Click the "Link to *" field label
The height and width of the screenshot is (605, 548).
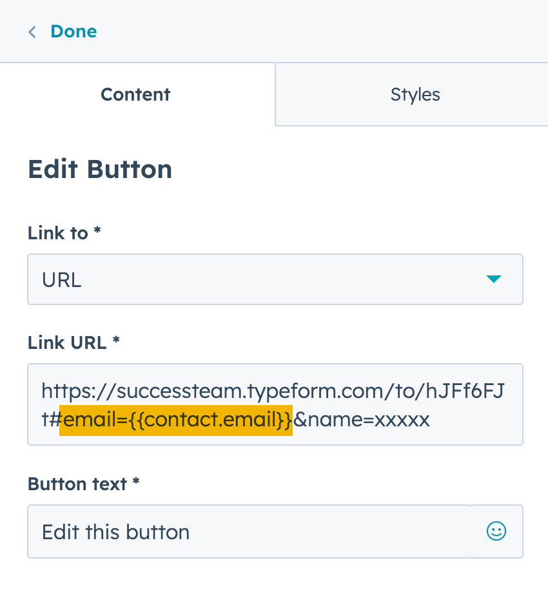coord(64,233)
